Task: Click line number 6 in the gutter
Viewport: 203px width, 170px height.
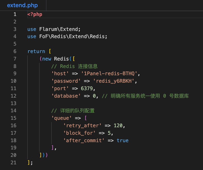Action: pyautogui.click(x=15, y=52)
